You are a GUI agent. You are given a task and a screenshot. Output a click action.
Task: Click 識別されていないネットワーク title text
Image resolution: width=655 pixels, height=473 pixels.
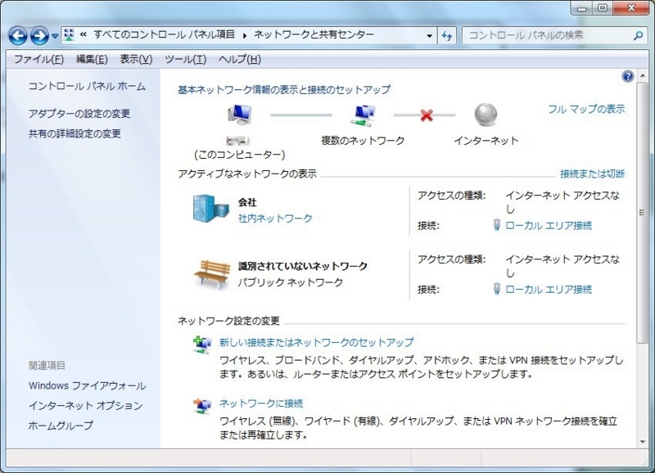(x=302, y=266)
